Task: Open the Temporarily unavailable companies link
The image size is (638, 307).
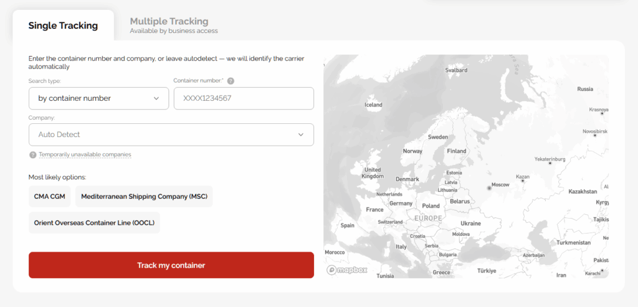Action: pos(85,154)
